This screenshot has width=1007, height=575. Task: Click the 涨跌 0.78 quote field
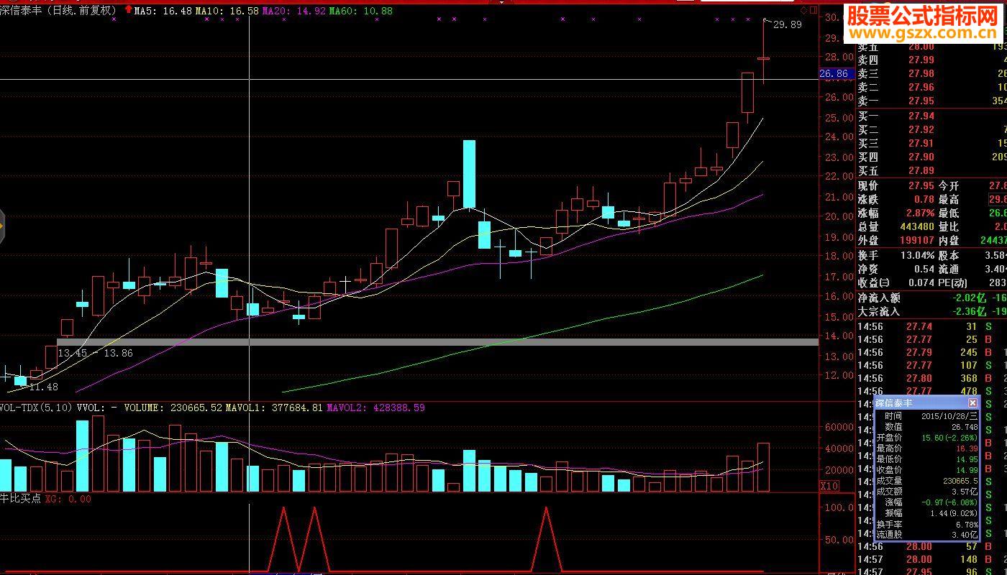(x=896, y=200)
